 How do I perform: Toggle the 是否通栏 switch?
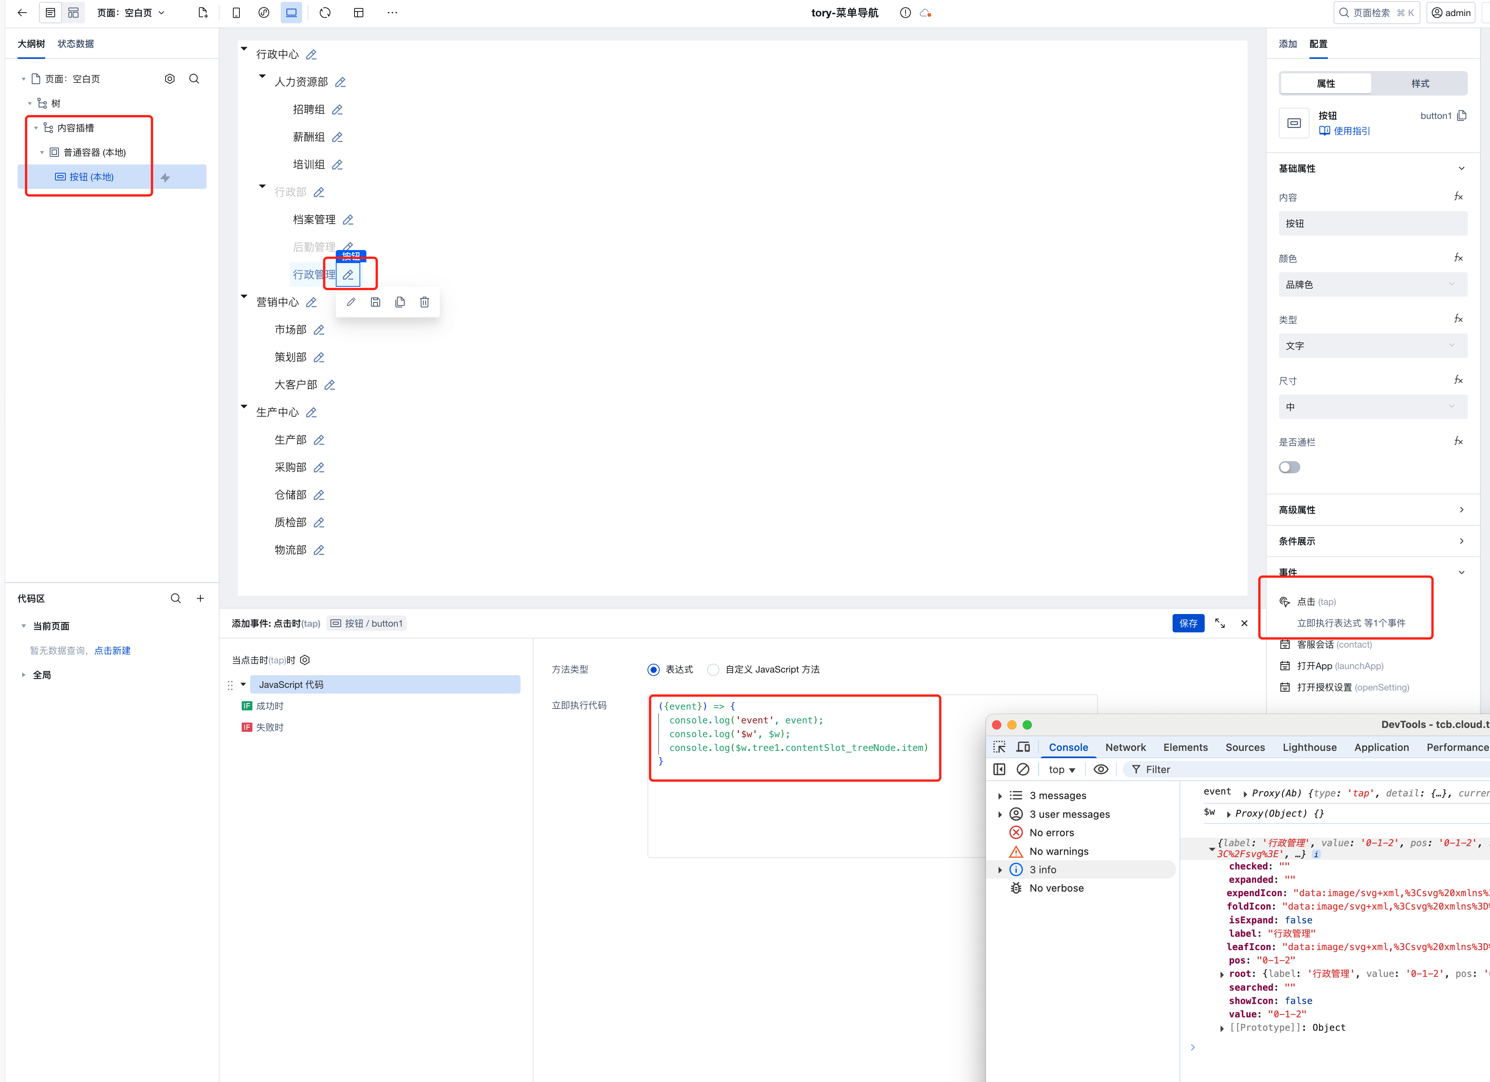point(1289,467)
